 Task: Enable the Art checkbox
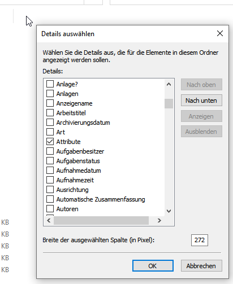click(x=50, y=132)
